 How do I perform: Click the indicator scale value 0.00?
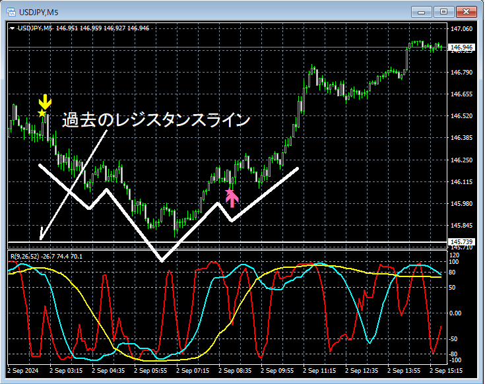click(455, 313)
